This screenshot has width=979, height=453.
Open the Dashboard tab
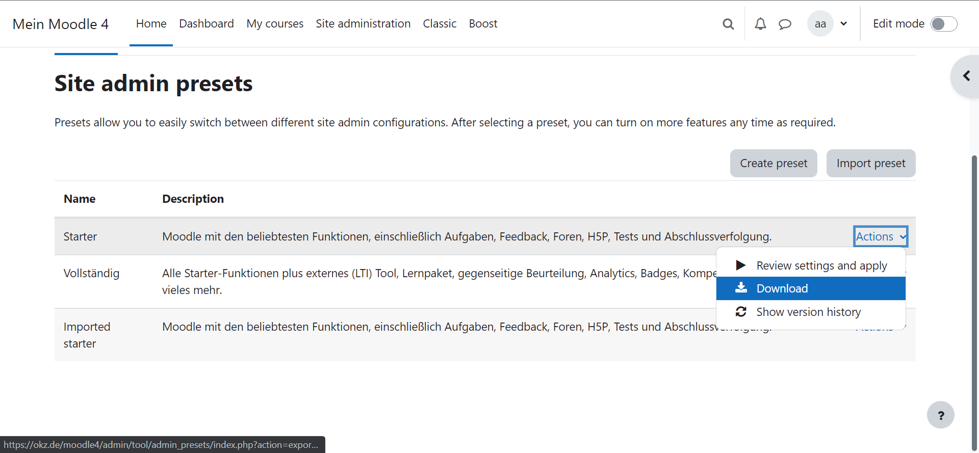[207, 24]
